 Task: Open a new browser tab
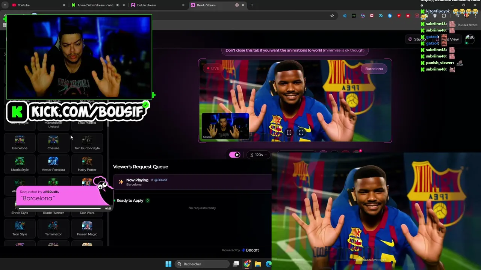pos(252,5)
